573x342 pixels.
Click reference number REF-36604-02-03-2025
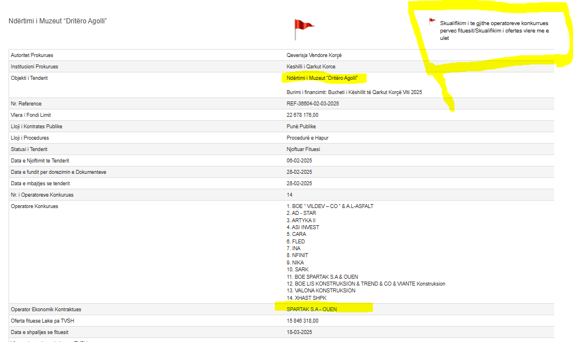(x=312, y=104)
